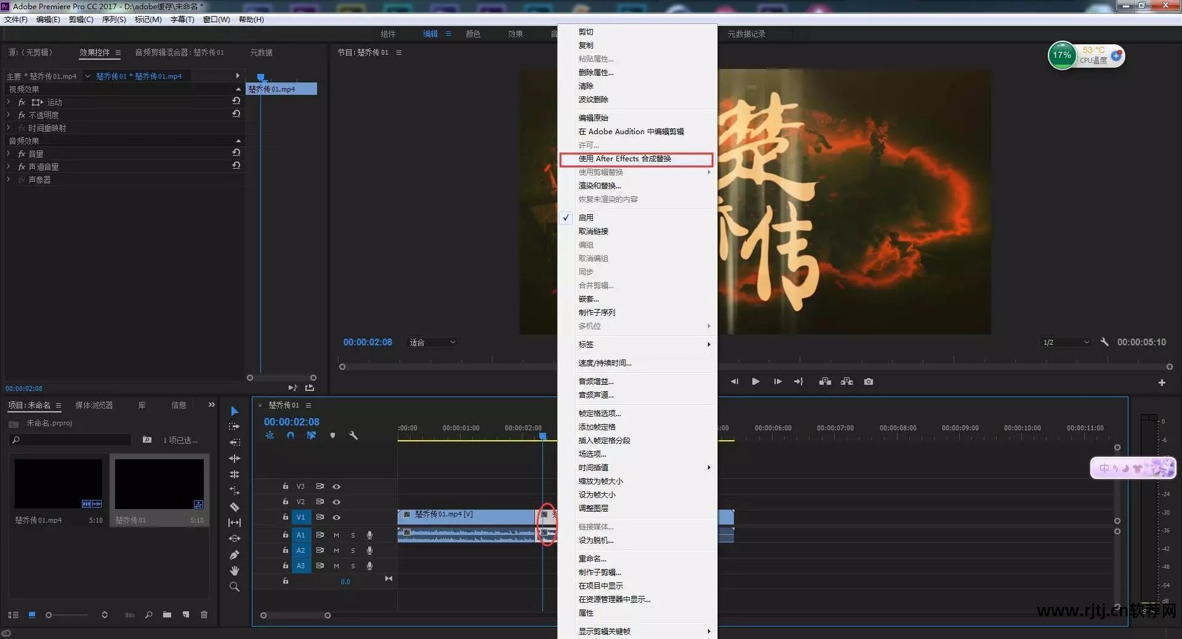Click 取消链接 in the context menu
This screenshot has width=1182, height=639.
click(x=593, y=231)
